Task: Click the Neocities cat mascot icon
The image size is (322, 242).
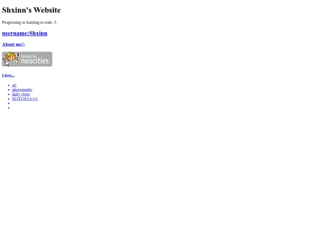Action: tap(10, 58)
